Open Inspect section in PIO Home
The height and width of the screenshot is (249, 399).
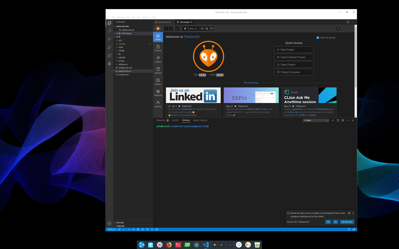(x=158, y=59)
